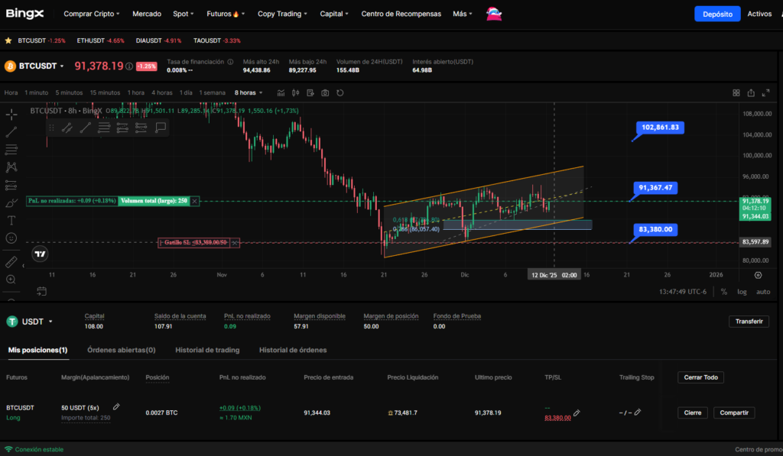Take a chart snapshot with camera icon

pyautogui.click(x=325, y=92)
